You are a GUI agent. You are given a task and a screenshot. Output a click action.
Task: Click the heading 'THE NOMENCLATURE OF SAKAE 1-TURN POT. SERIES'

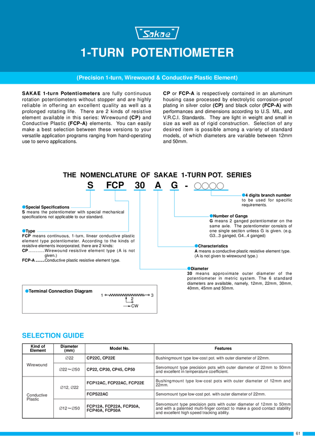click(157, 175)
